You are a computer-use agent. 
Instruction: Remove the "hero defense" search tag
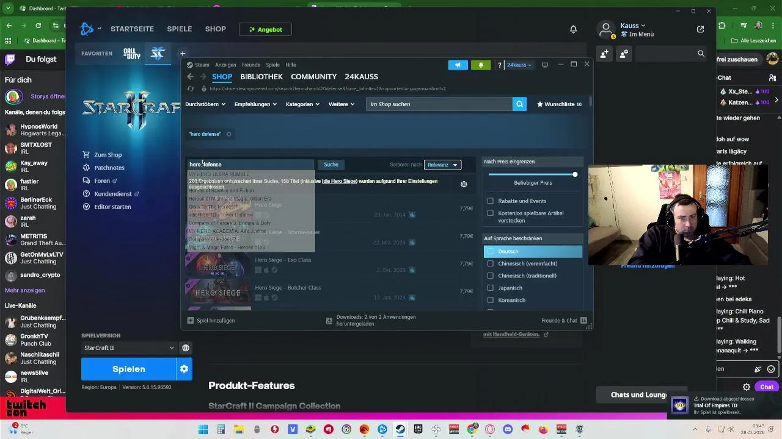(229, 134)
